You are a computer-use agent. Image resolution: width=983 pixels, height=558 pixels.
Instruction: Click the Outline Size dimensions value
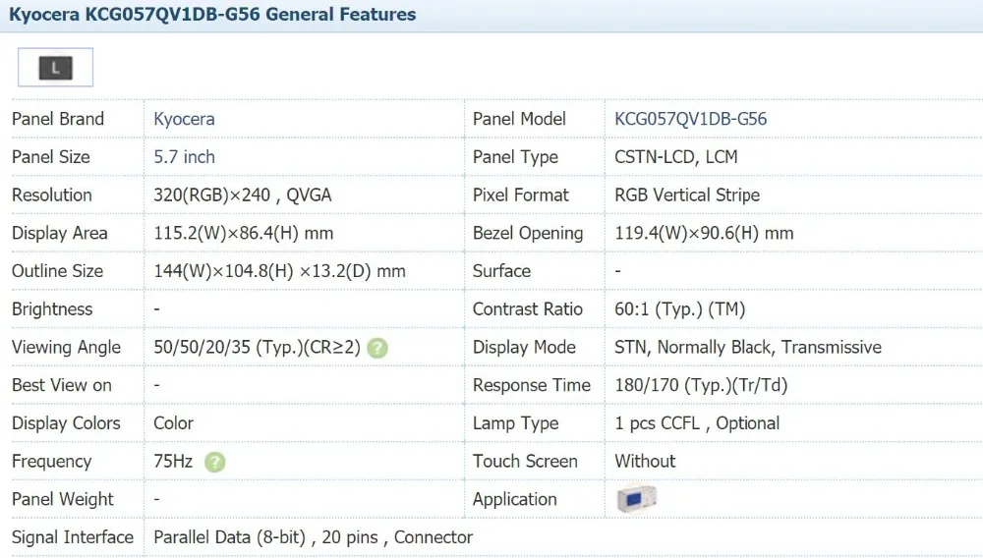(x=279, y=271)
